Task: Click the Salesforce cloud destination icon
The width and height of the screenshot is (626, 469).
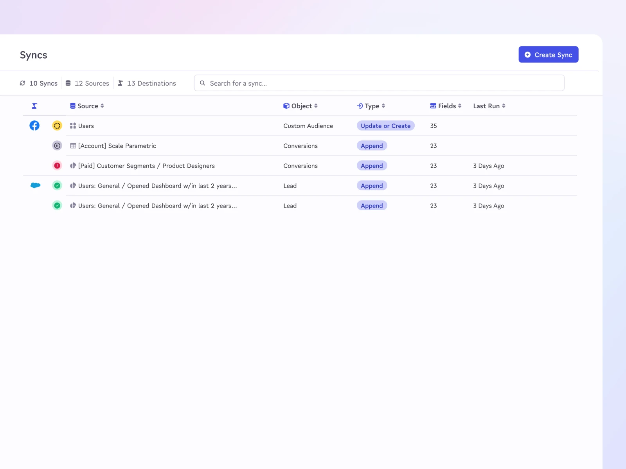Action: click(x=35, y=185)
